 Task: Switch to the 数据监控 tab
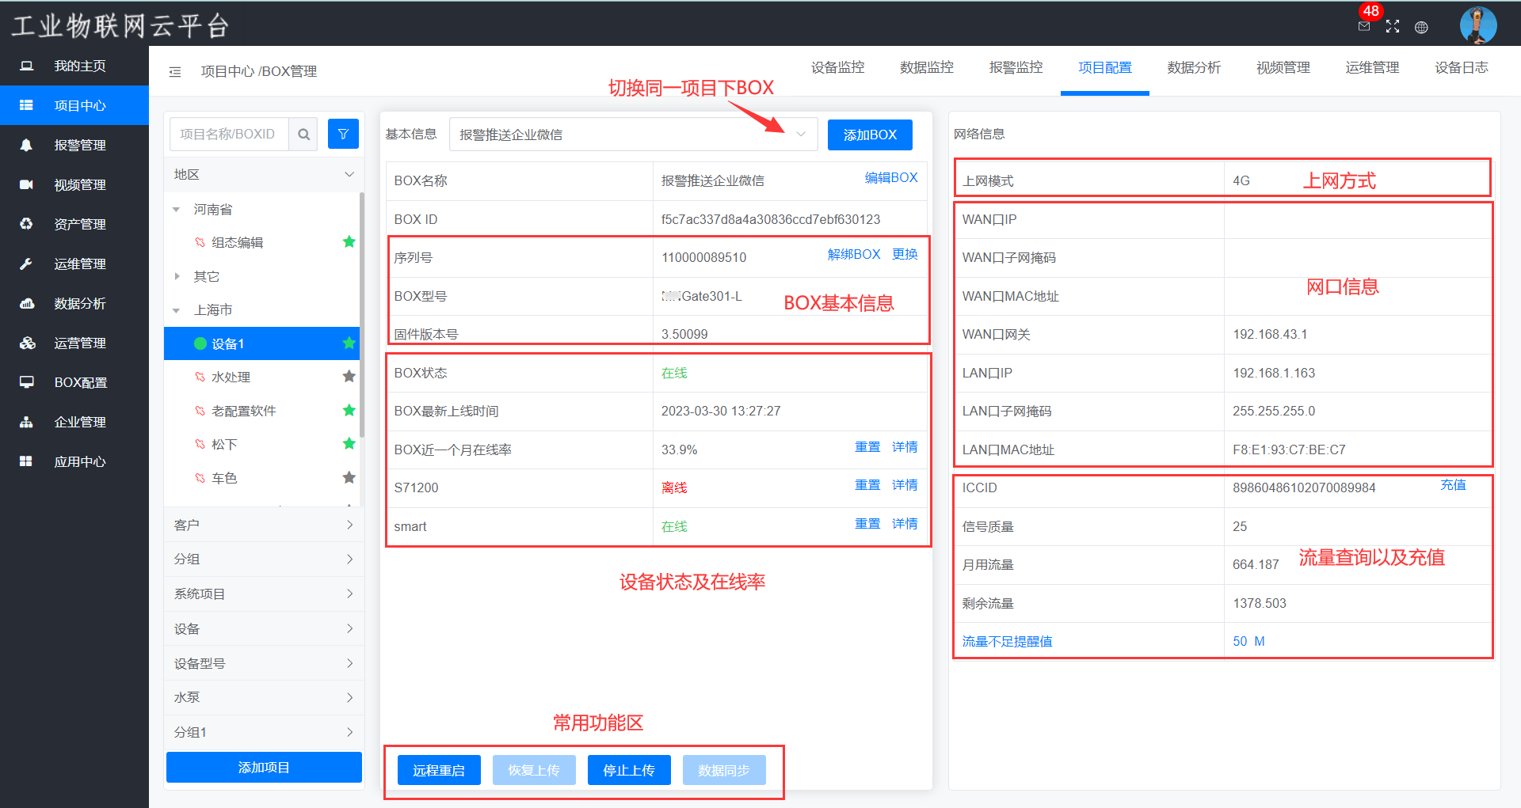coord(926,68)
